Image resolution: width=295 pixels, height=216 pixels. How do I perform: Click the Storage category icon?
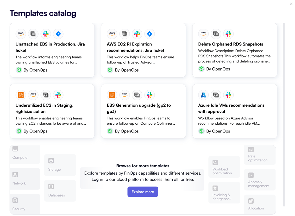click(51, 161)
